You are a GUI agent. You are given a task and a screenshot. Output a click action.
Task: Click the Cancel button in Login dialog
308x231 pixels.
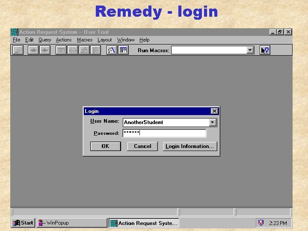point(142,146)
